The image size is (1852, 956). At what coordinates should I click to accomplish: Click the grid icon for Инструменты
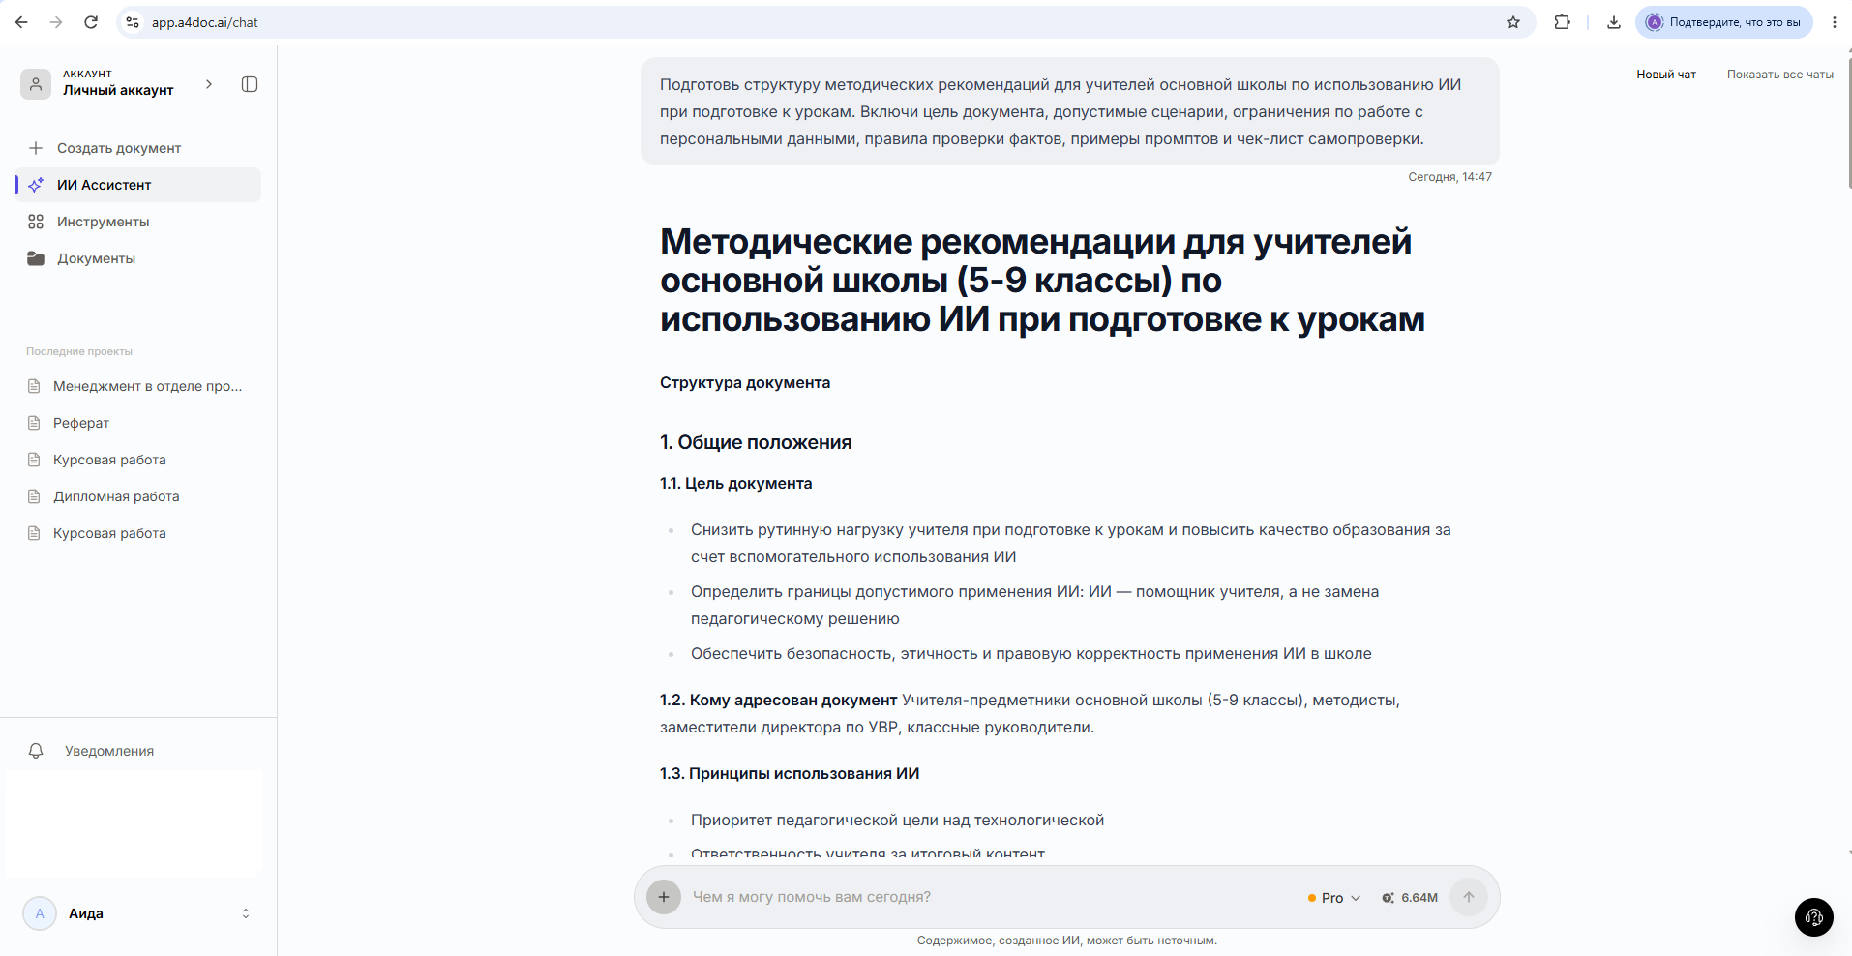coord(36,222)
